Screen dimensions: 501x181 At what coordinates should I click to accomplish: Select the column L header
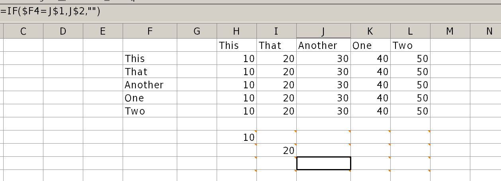coord(410,31)
